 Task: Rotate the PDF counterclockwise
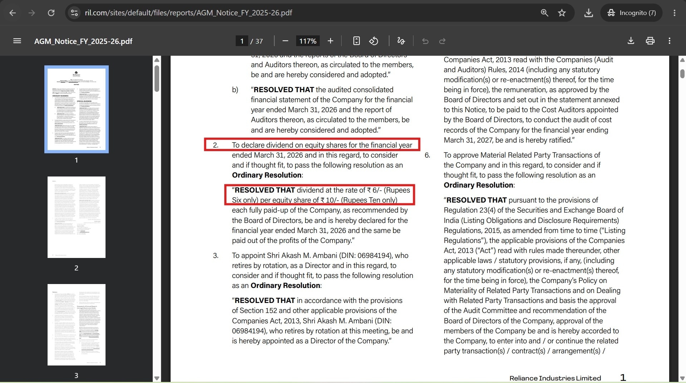coord(374,41)
